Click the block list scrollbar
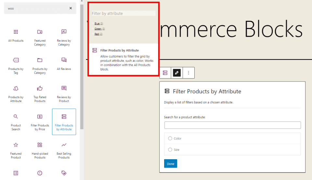312x180 pixels. (82, 65)
